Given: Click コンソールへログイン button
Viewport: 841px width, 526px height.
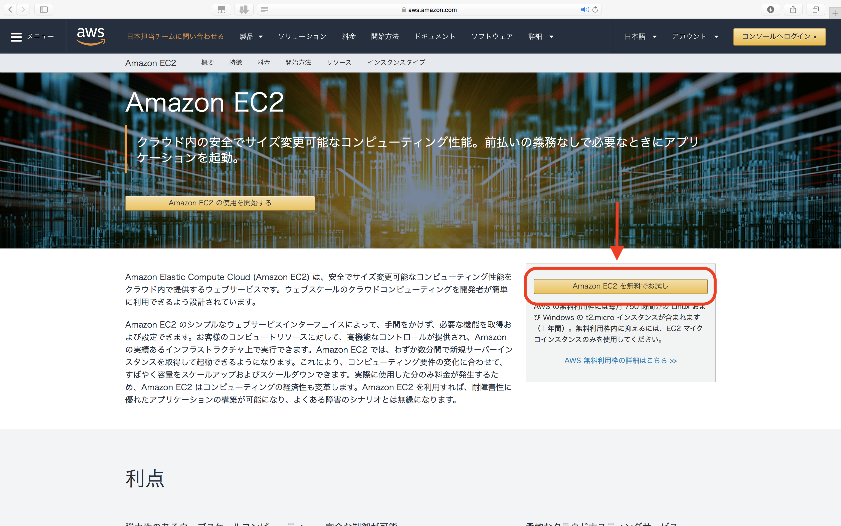Looking at the screenshot, I should coord(779,37).
